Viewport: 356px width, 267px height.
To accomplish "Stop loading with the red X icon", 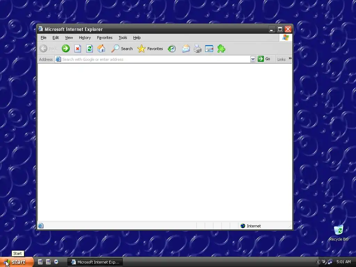I will pos(78,49).
